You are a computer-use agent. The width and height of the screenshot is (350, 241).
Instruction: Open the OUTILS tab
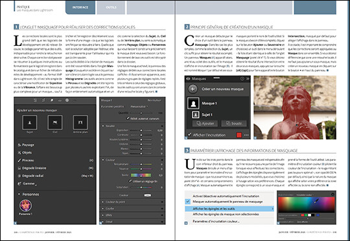pos(111,7)
